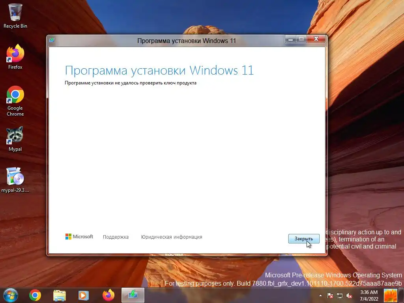The width and height of the screenshot is (404, 303).
Task: Open Windows Media Player from the taskbar
Action: point(84,295)
